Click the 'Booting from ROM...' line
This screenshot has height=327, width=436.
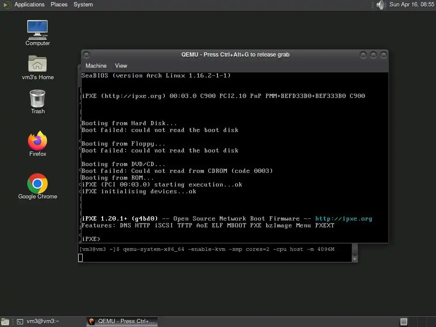click(x=118, y=178)
